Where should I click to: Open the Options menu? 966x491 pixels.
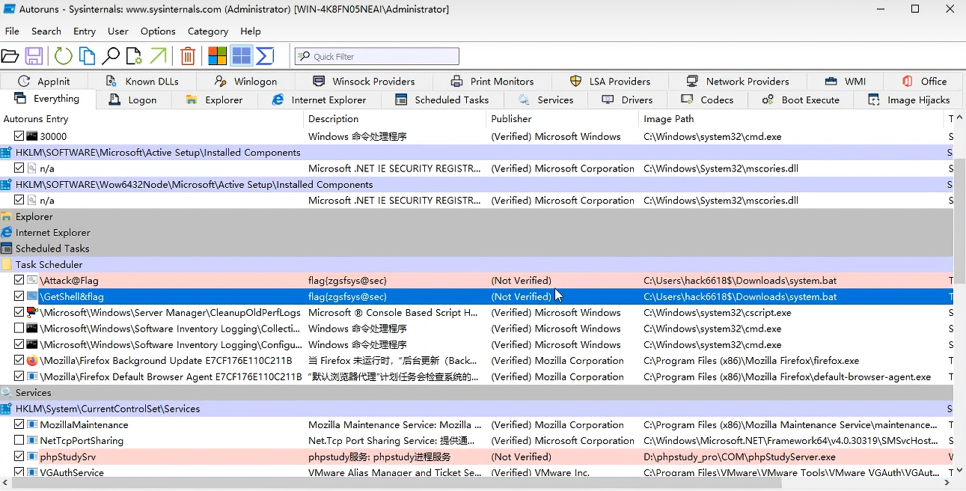click(x=158, y=31)
